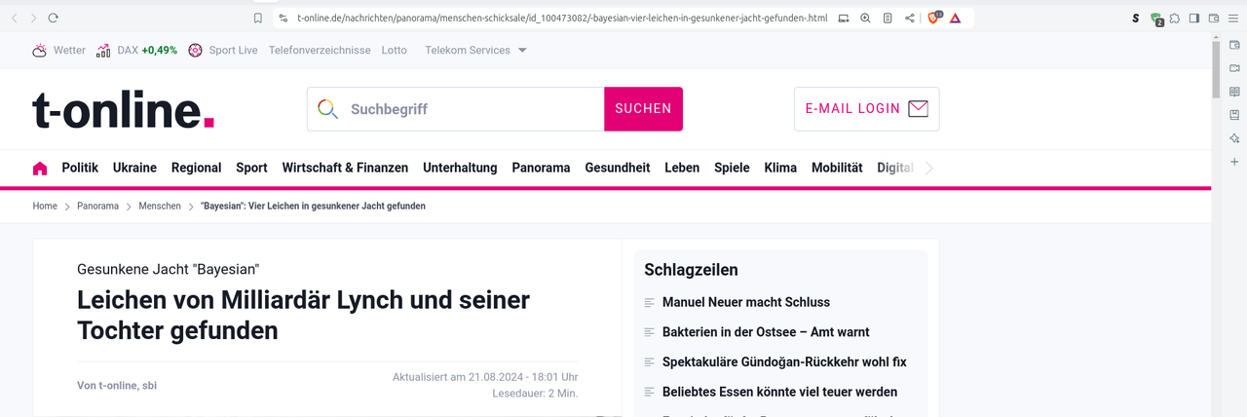Open the extensions puzzle icon
The width and height of the screenshot is (1247, 417).
click(x=1176, y=18)
